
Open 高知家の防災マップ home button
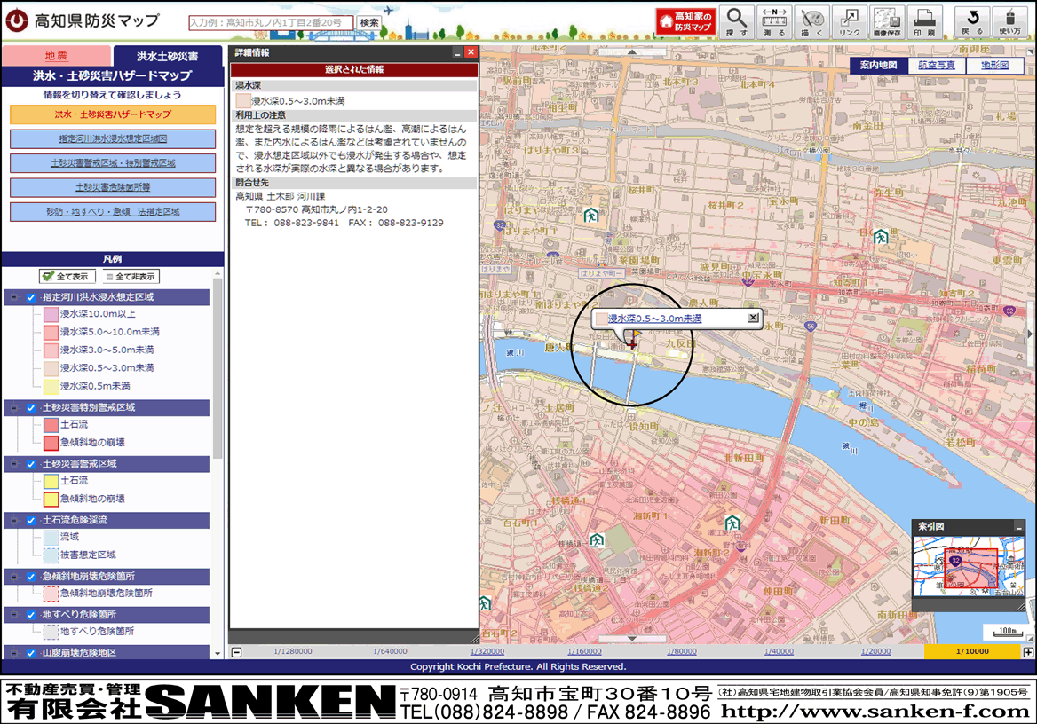[685, 22]
